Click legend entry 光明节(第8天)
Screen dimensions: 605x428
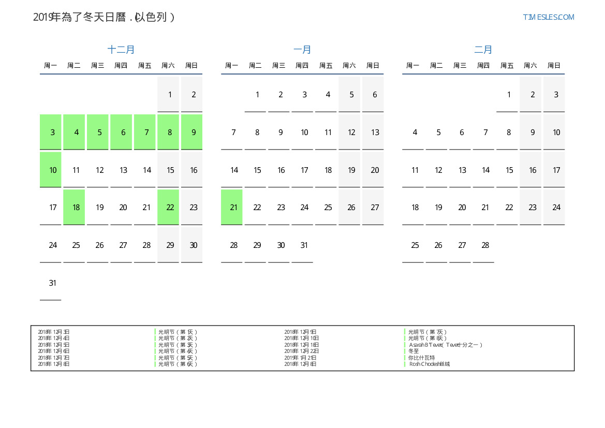click(x=427, y=338)
